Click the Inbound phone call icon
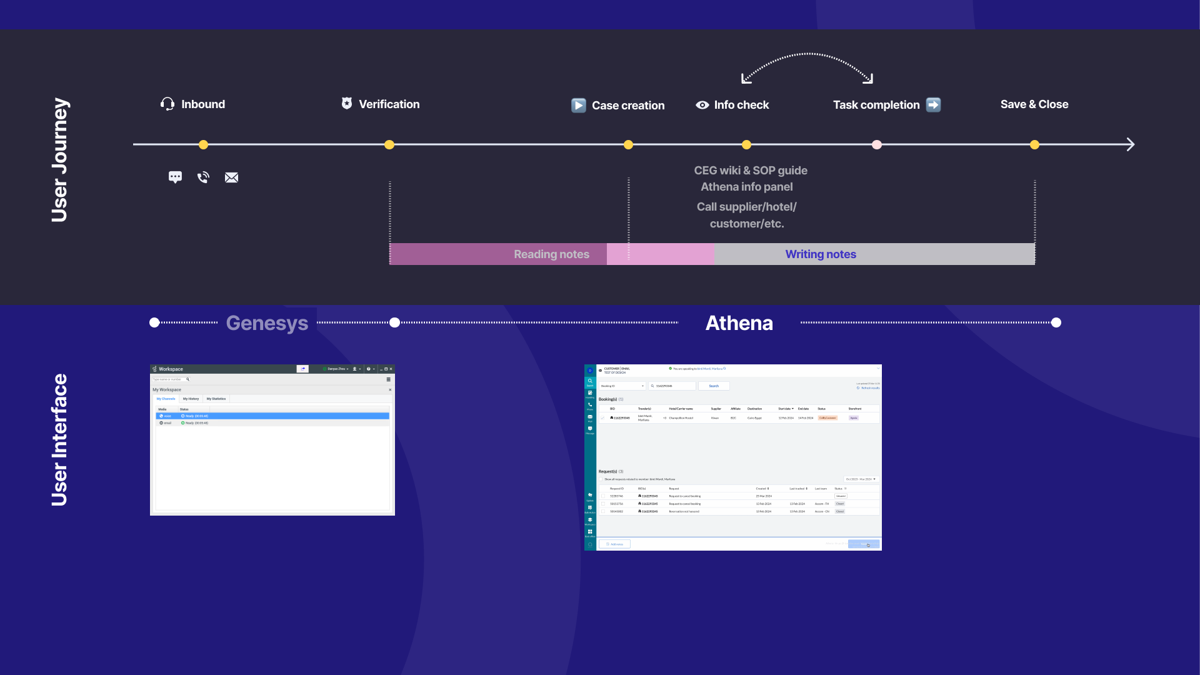 (x=203, y=177)
